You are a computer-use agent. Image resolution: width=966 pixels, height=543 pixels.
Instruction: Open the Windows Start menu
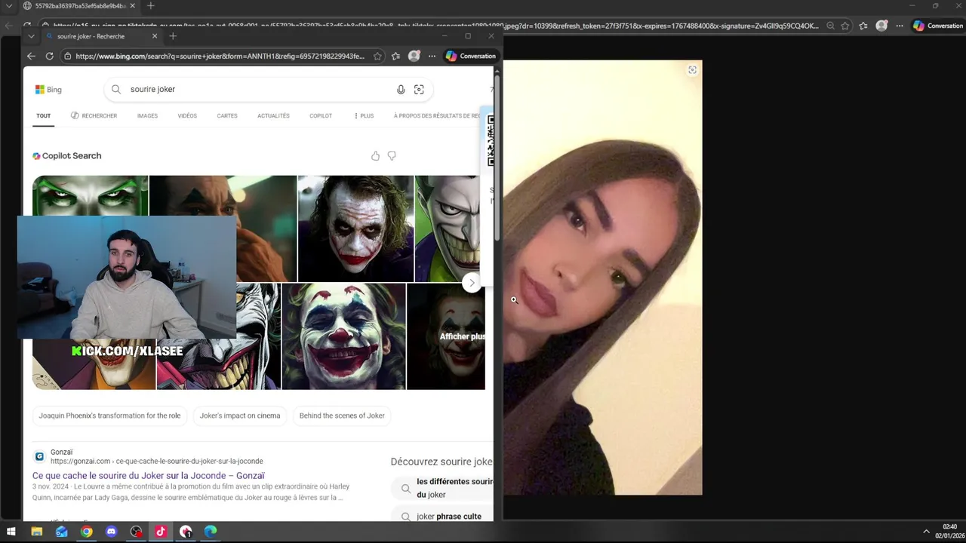pyautogui.click(x=11, y=532)
